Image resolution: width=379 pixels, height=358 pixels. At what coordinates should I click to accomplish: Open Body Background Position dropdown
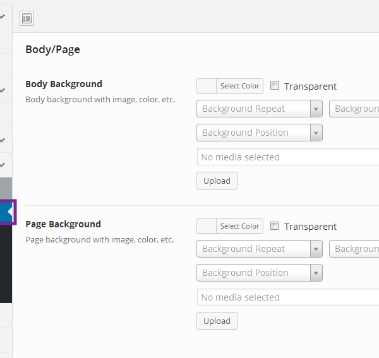coord(260,133)
